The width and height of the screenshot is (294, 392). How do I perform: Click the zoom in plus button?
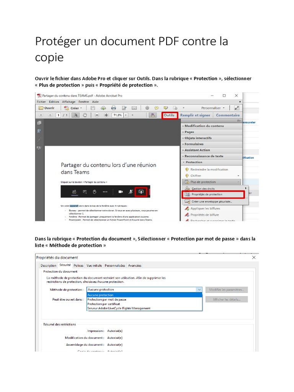coord(106,115)
